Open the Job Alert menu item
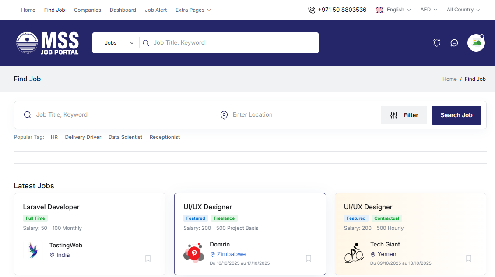The width and height of the screenshot is (495, 277). click(x=156, y=10)
